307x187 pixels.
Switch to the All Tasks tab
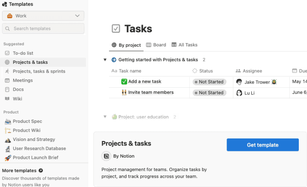[x=185, y=45]
